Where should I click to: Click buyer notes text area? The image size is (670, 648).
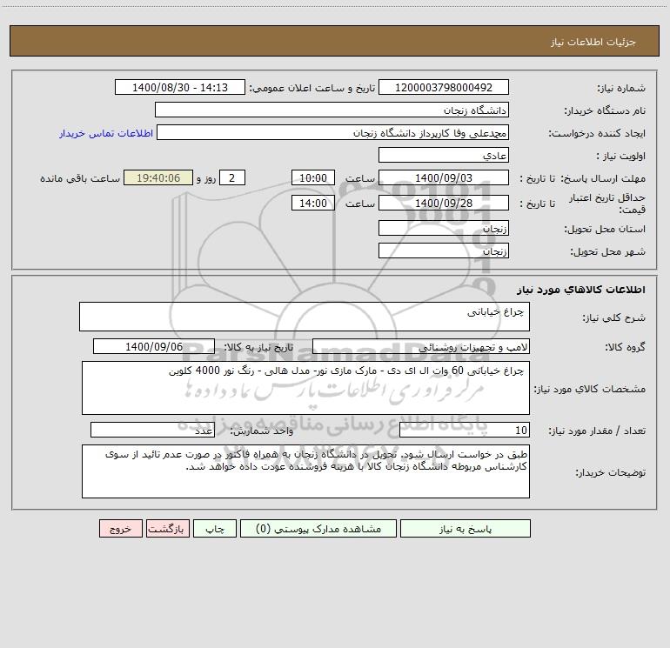(x=305, y=471)
